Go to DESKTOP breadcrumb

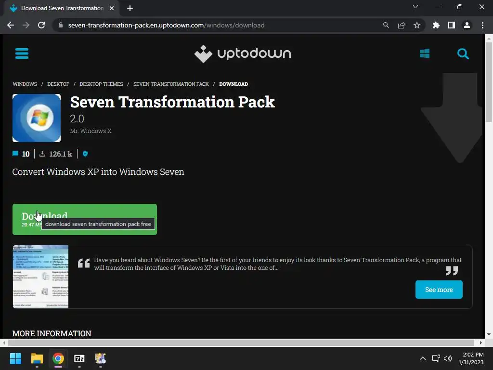coord(58,84)
